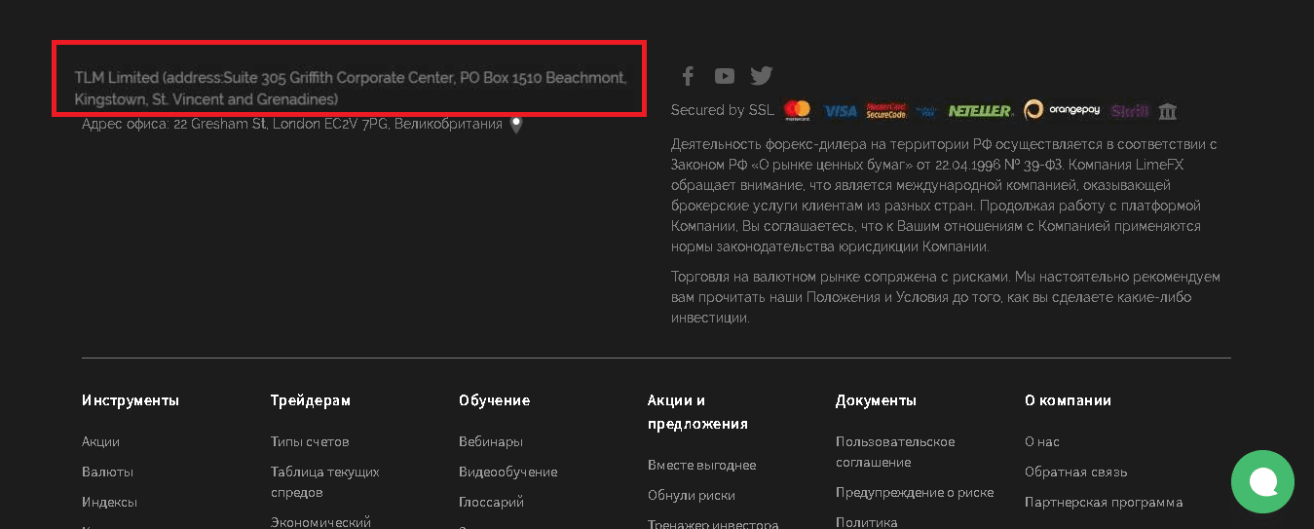Viewport: 1314px width, 529px height.
Task: Open the Обнули риски offer link
Action: 692,495
